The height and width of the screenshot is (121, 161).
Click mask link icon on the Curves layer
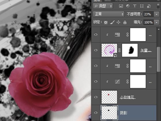pos(128,81)
